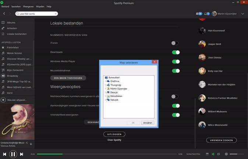The width and height of the screenshot is (248, 159).
Task: Open the Bestand menu
Action: 5,7
